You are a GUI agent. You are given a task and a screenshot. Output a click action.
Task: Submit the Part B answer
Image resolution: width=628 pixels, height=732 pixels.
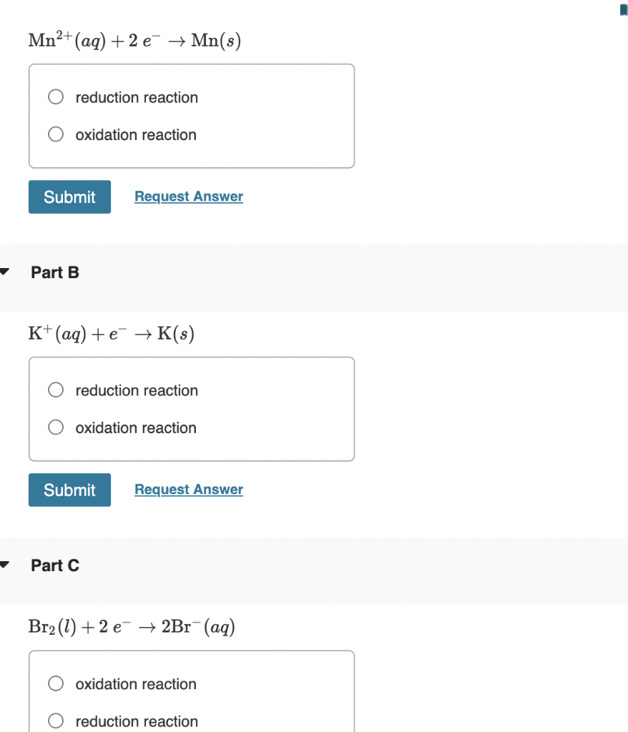[x=69, y=490]
